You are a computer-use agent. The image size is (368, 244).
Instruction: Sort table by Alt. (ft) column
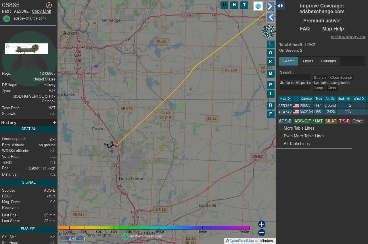coord(330,99)
